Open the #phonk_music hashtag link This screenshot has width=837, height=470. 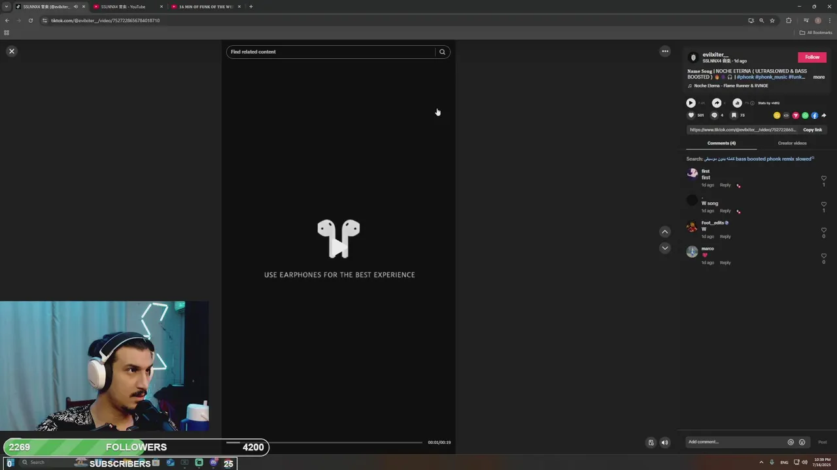click(771, 77)
